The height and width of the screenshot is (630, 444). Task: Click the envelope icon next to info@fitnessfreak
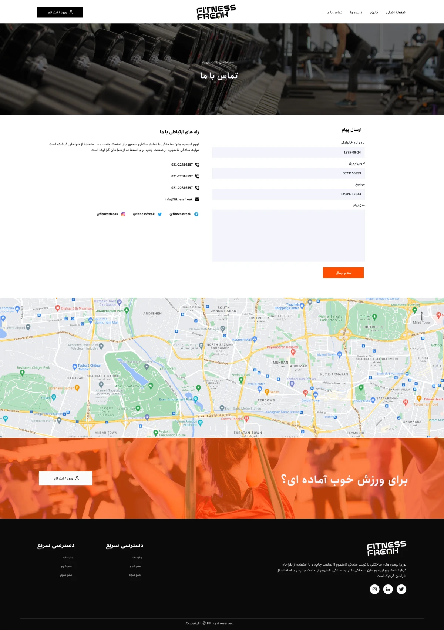pos(197,199)
